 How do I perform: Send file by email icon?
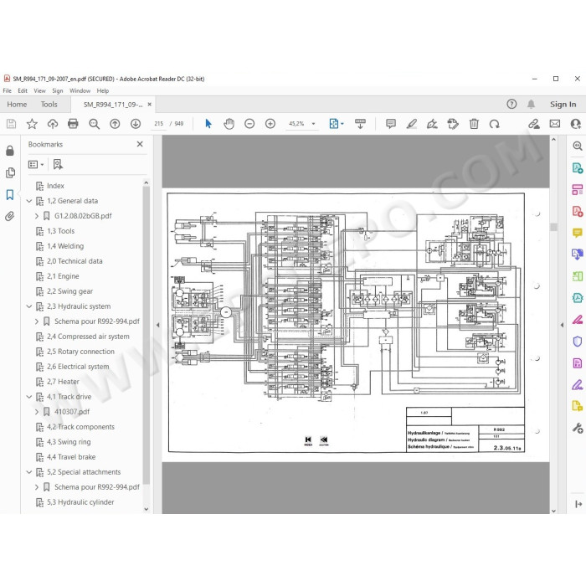554,124
